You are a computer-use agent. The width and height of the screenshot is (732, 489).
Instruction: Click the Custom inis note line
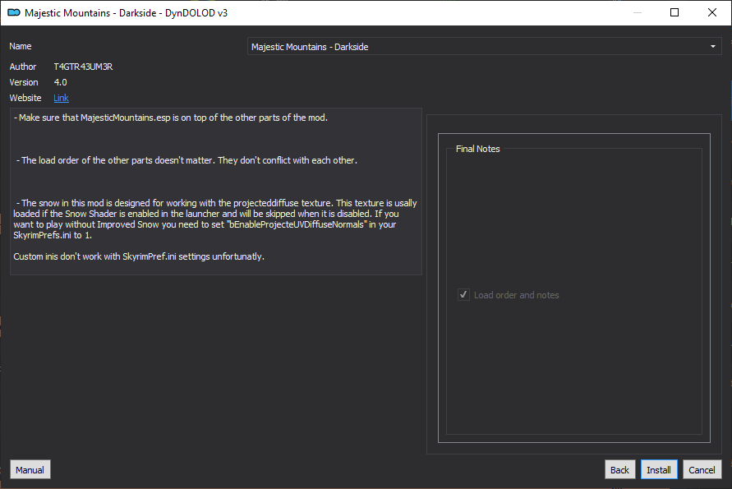139,256
